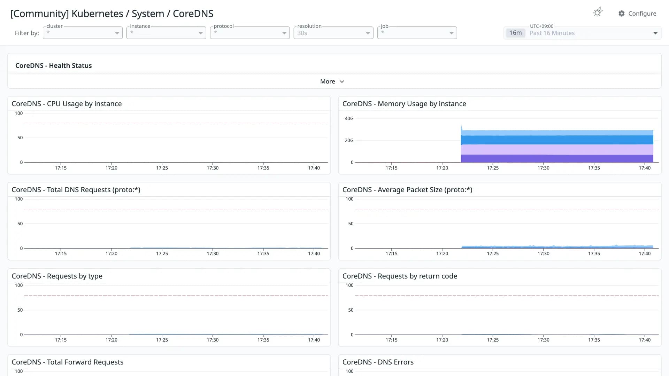Click the 17:25 tick in Requests by type chart
The height and width of the screenshot is (376, 669).
coord(162,340)
